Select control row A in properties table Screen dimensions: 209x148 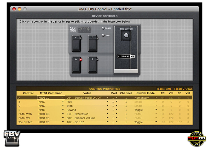pyautogui.click(x=104, y=98)
